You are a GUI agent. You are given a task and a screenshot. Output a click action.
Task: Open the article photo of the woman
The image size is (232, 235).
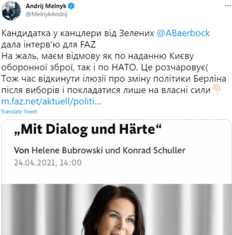point(116,210)
